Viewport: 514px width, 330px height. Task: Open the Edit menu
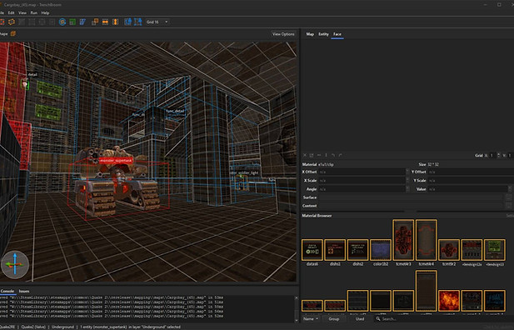[11, 12]
